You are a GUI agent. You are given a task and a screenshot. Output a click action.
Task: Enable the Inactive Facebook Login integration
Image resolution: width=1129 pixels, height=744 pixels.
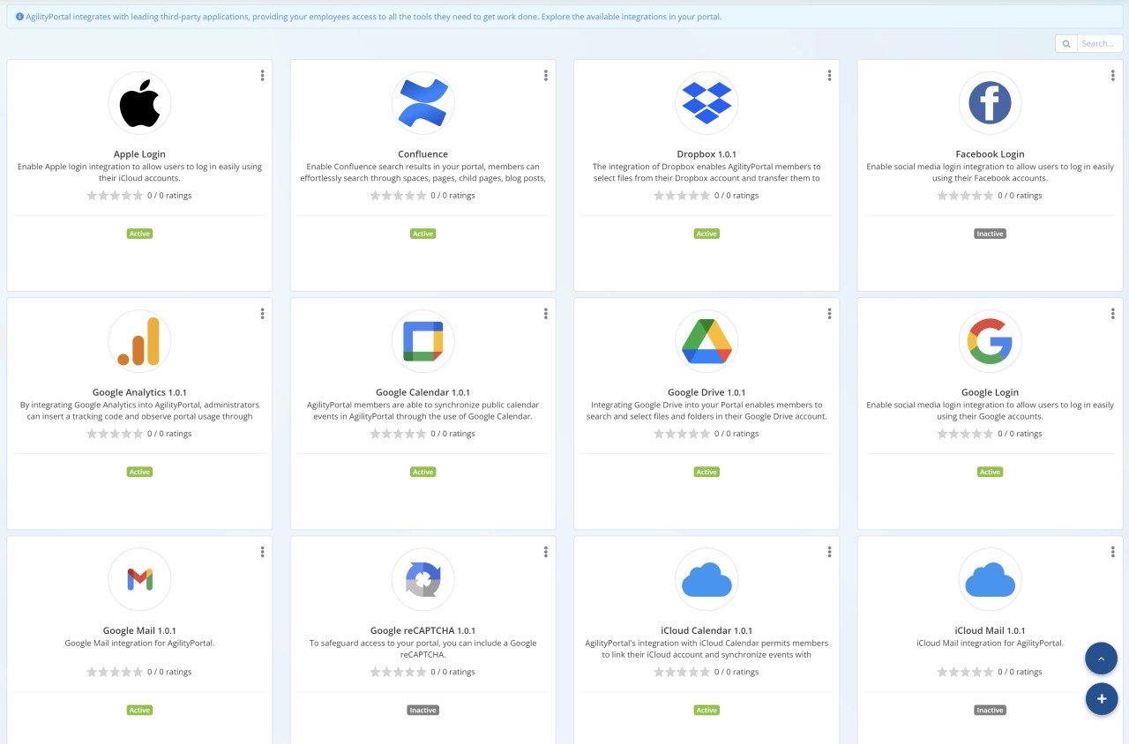point(990,233)
